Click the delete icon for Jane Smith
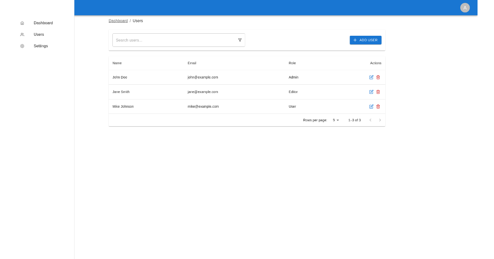494x259 pixels. click(378, 92)
